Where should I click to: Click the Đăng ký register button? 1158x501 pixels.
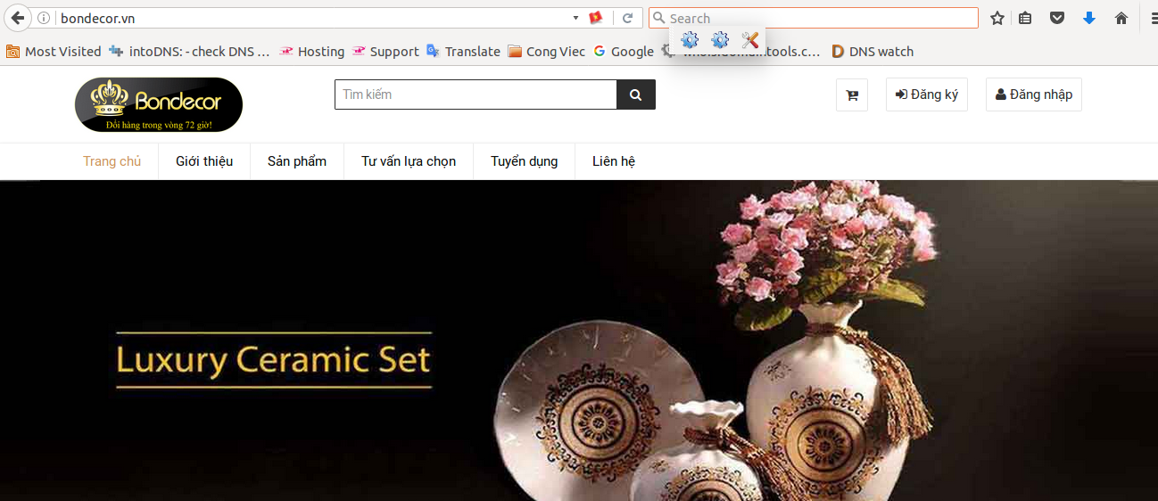click(x=927, y=94)
